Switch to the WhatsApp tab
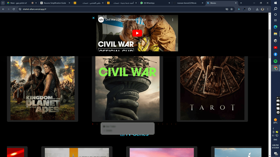 (x=155, y=3)
